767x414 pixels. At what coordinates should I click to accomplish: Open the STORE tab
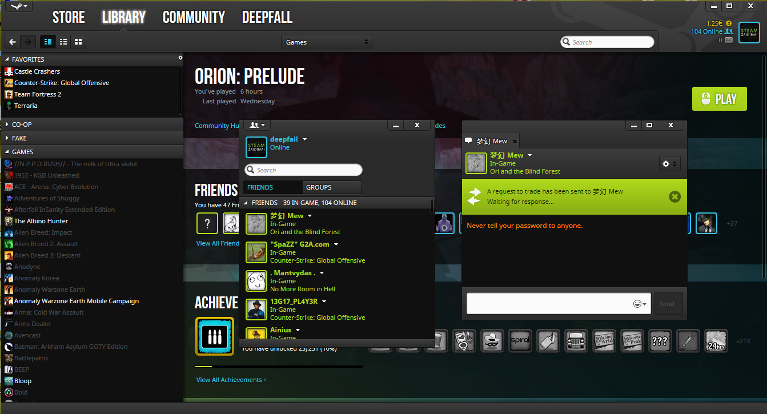69,17
